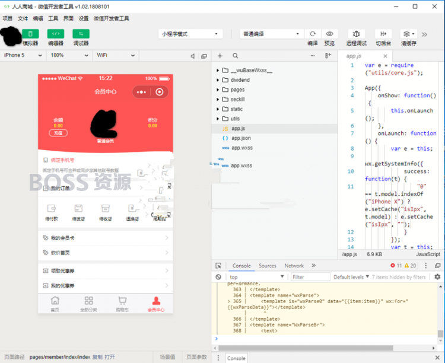Open the mini program mode dropdown

click(x=190, y=34)
